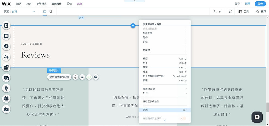Expand 覆蓋項目 (2) submenu
Image resolution: width=269 pixels, height=126 pixels.
pos(165,89)
